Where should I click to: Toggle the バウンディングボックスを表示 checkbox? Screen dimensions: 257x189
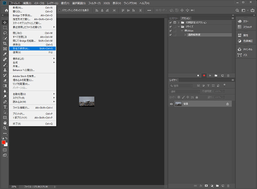pos(59,10)
